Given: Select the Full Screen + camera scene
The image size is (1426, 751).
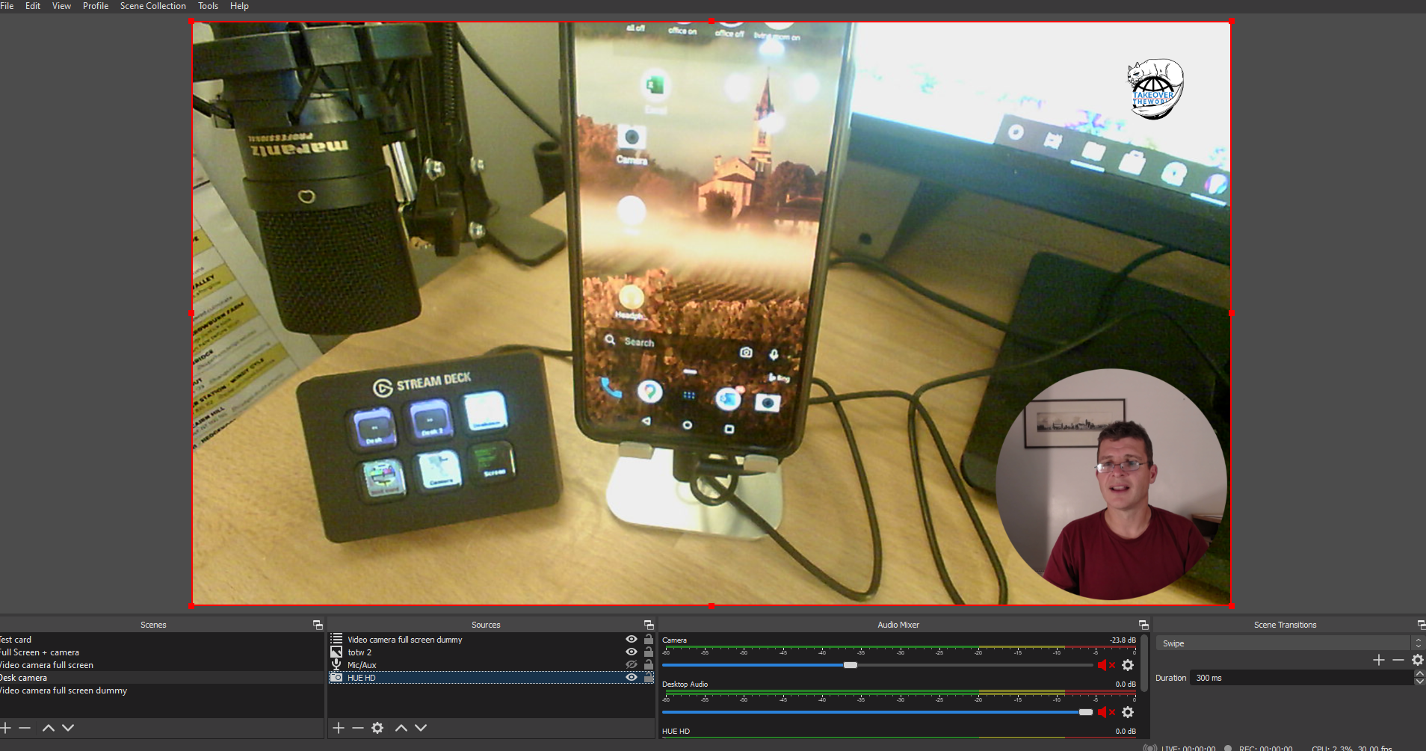Looking at the screenshot, I should (x=161, y=652).
